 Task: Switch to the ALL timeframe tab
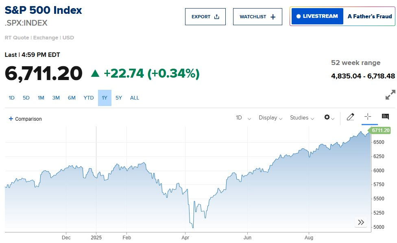(x=135, y=98)
